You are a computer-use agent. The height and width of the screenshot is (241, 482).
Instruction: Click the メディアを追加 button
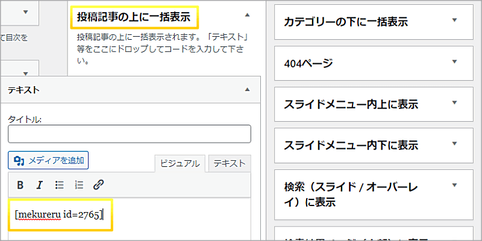coord(48,160)
